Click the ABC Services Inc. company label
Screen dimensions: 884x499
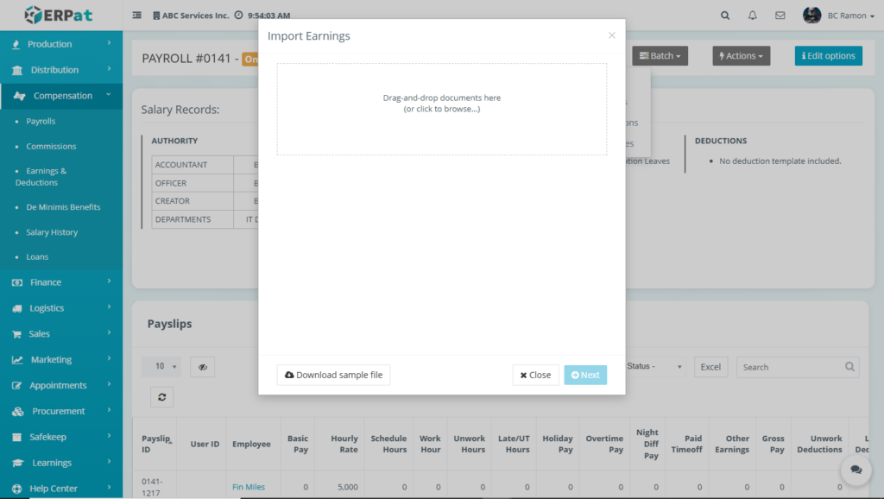(191, 16)
